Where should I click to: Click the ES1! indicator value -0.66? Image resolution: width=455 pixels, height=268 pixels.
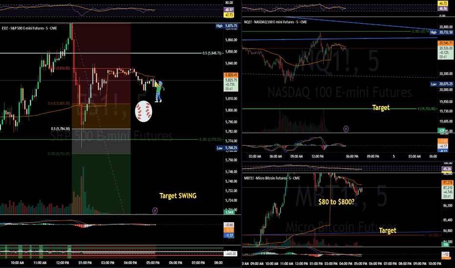229,225
